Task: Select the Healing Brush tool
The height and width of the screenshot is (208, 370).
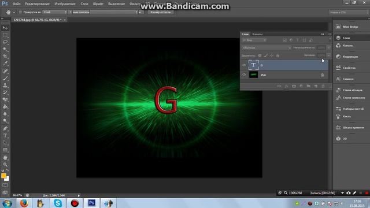Action: tap(5, 71)
